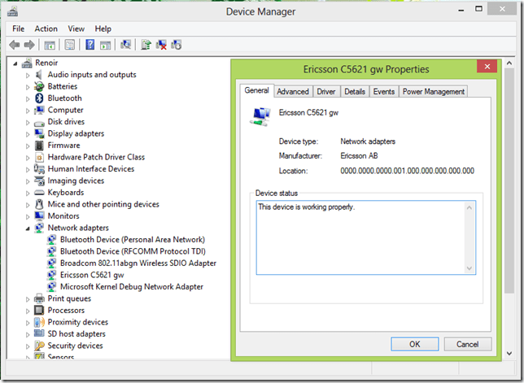Select Broadcom 802.11abgn Wireless SDIO Adapter
The width and height of the screenshot is (524, 383).
(x=138, y=263)
